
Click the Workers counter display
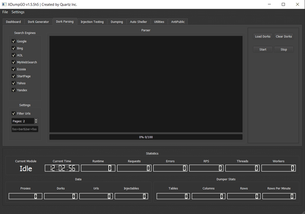[278, 168]
